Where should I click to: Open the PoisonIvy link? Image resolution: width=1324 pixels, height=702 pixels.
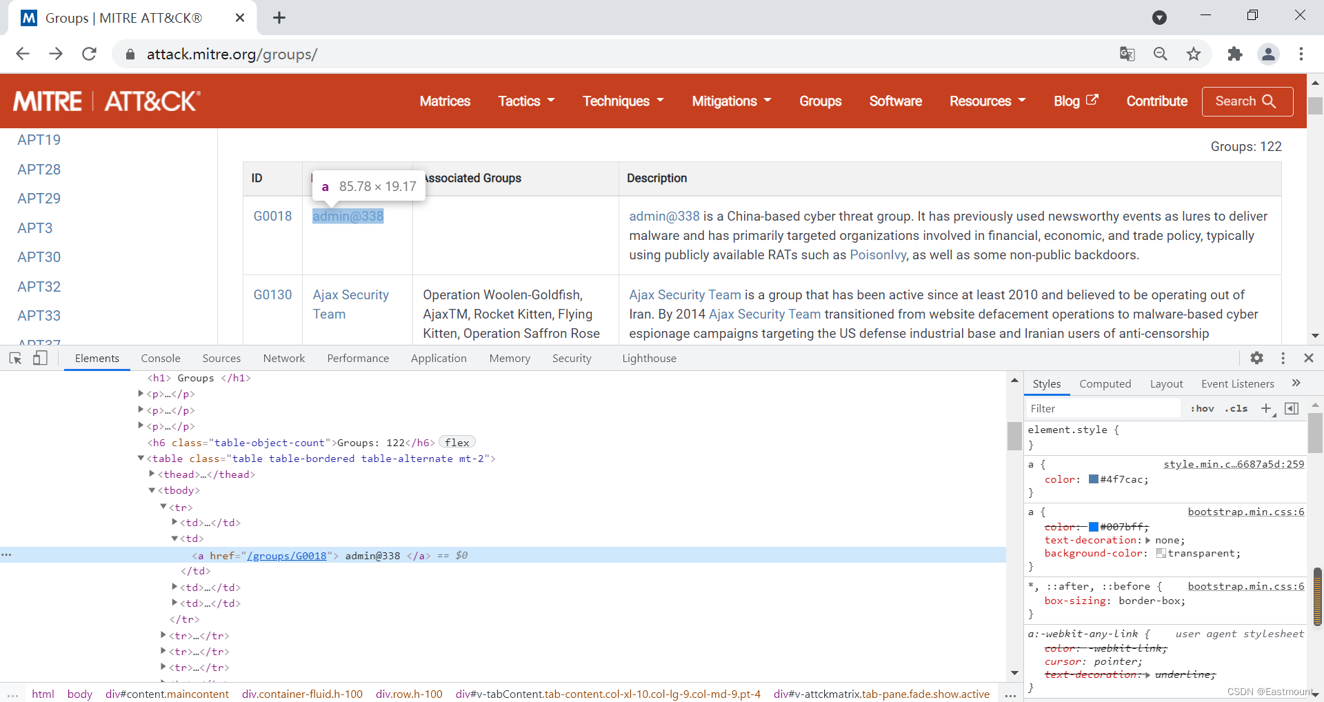click(877, 254)
